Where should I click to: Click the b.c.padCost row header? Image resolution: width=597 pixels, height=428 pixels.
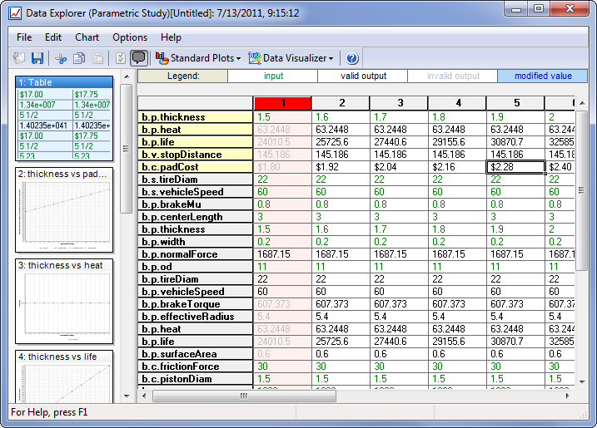(x=195, y=167)
